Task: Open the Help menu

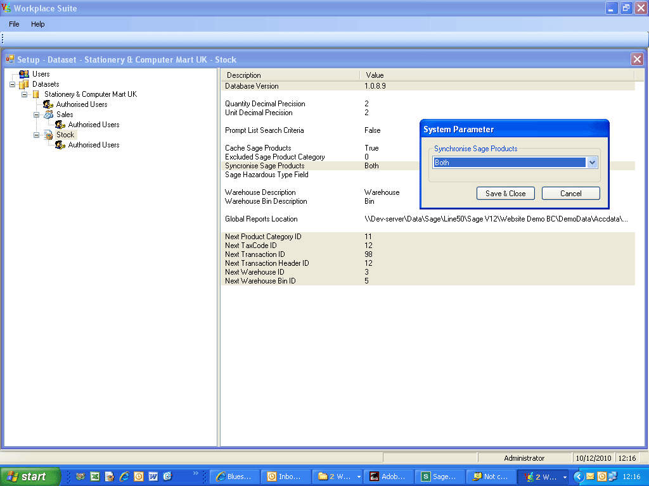Action: (38, 24)
